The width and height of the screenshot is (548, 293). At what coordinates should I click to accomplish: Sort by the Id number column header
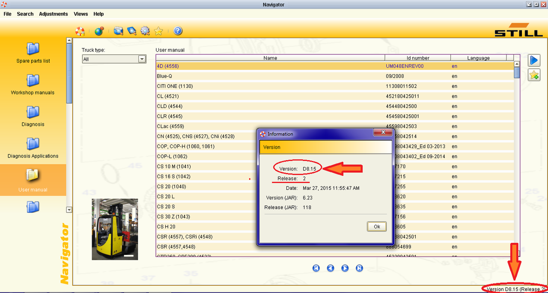coord(418,58)
